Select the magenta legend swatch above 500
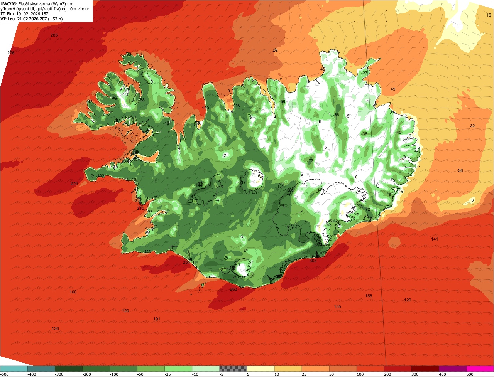Viewport: 494px width, 377px height. pyautogui.click(x=480, y=368)
